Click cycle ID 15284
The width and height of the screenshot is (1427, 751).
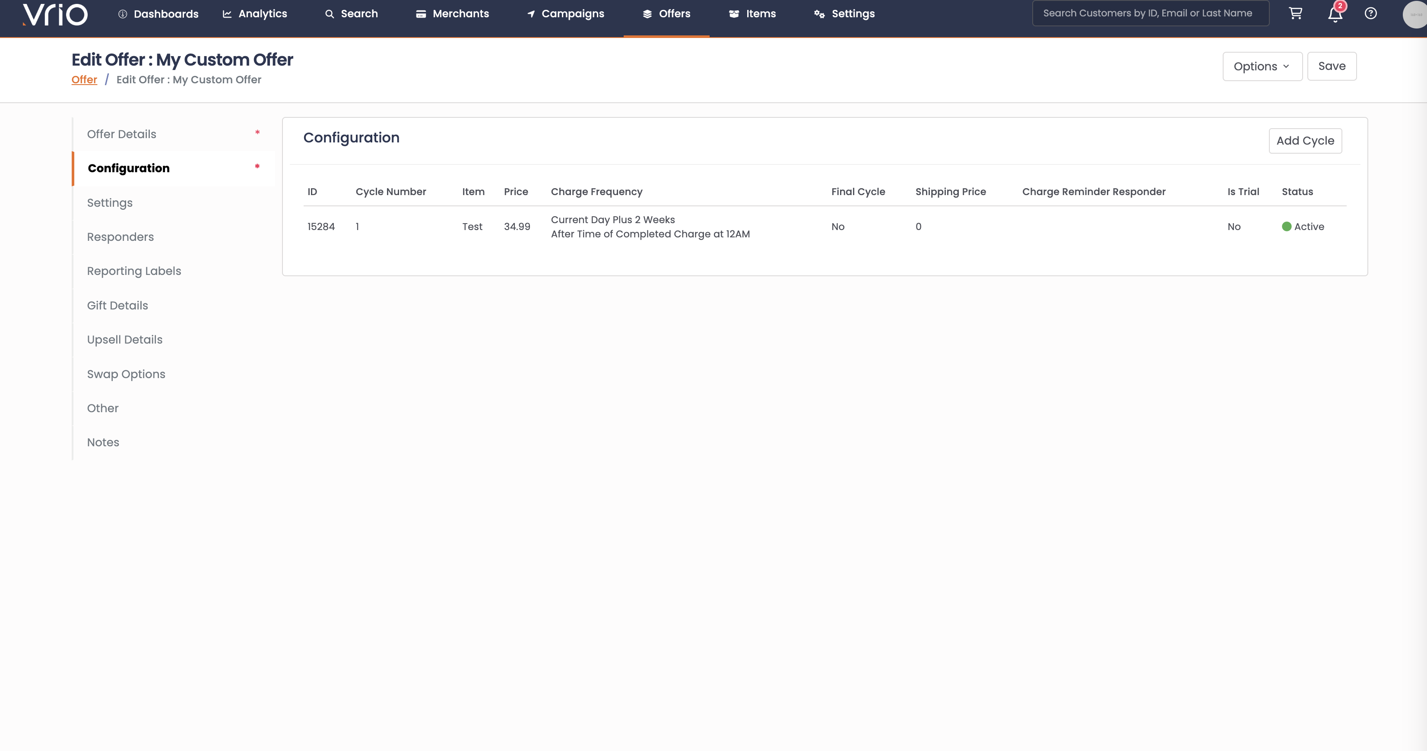click(x=321, y=227)
